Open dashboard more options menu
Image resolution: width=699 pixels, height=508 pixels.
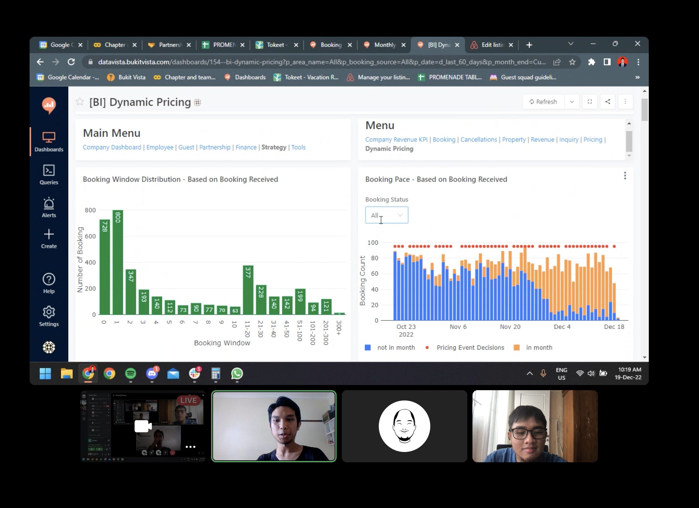pyautogui.click(x=625, y=102)
